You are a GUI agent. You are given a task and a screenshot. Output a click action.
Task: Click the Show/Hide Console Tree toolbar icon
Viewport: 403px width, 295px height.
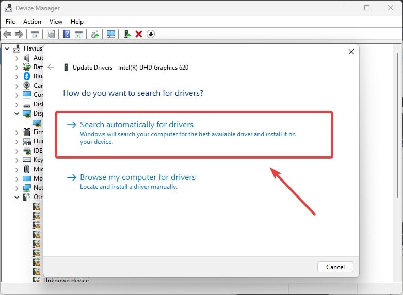(35, 34)
